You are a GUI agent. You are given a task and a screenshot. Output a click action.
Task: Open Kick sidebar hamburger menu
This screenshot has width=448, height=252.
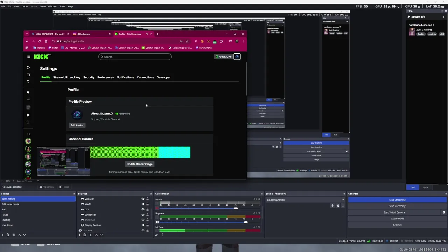click(29, 57)
